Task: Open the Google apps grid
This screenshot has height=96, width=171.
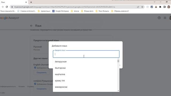Action: (165, 18)
